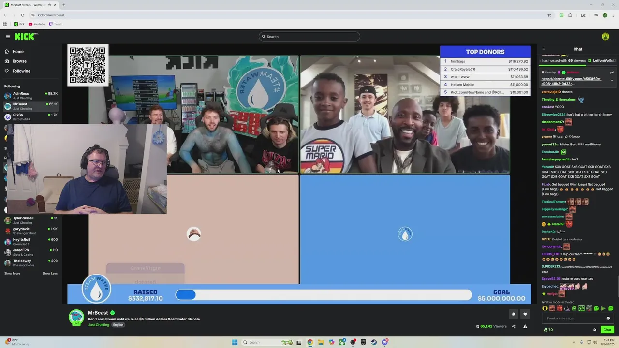Click the English language tag

tap(118, 325)
